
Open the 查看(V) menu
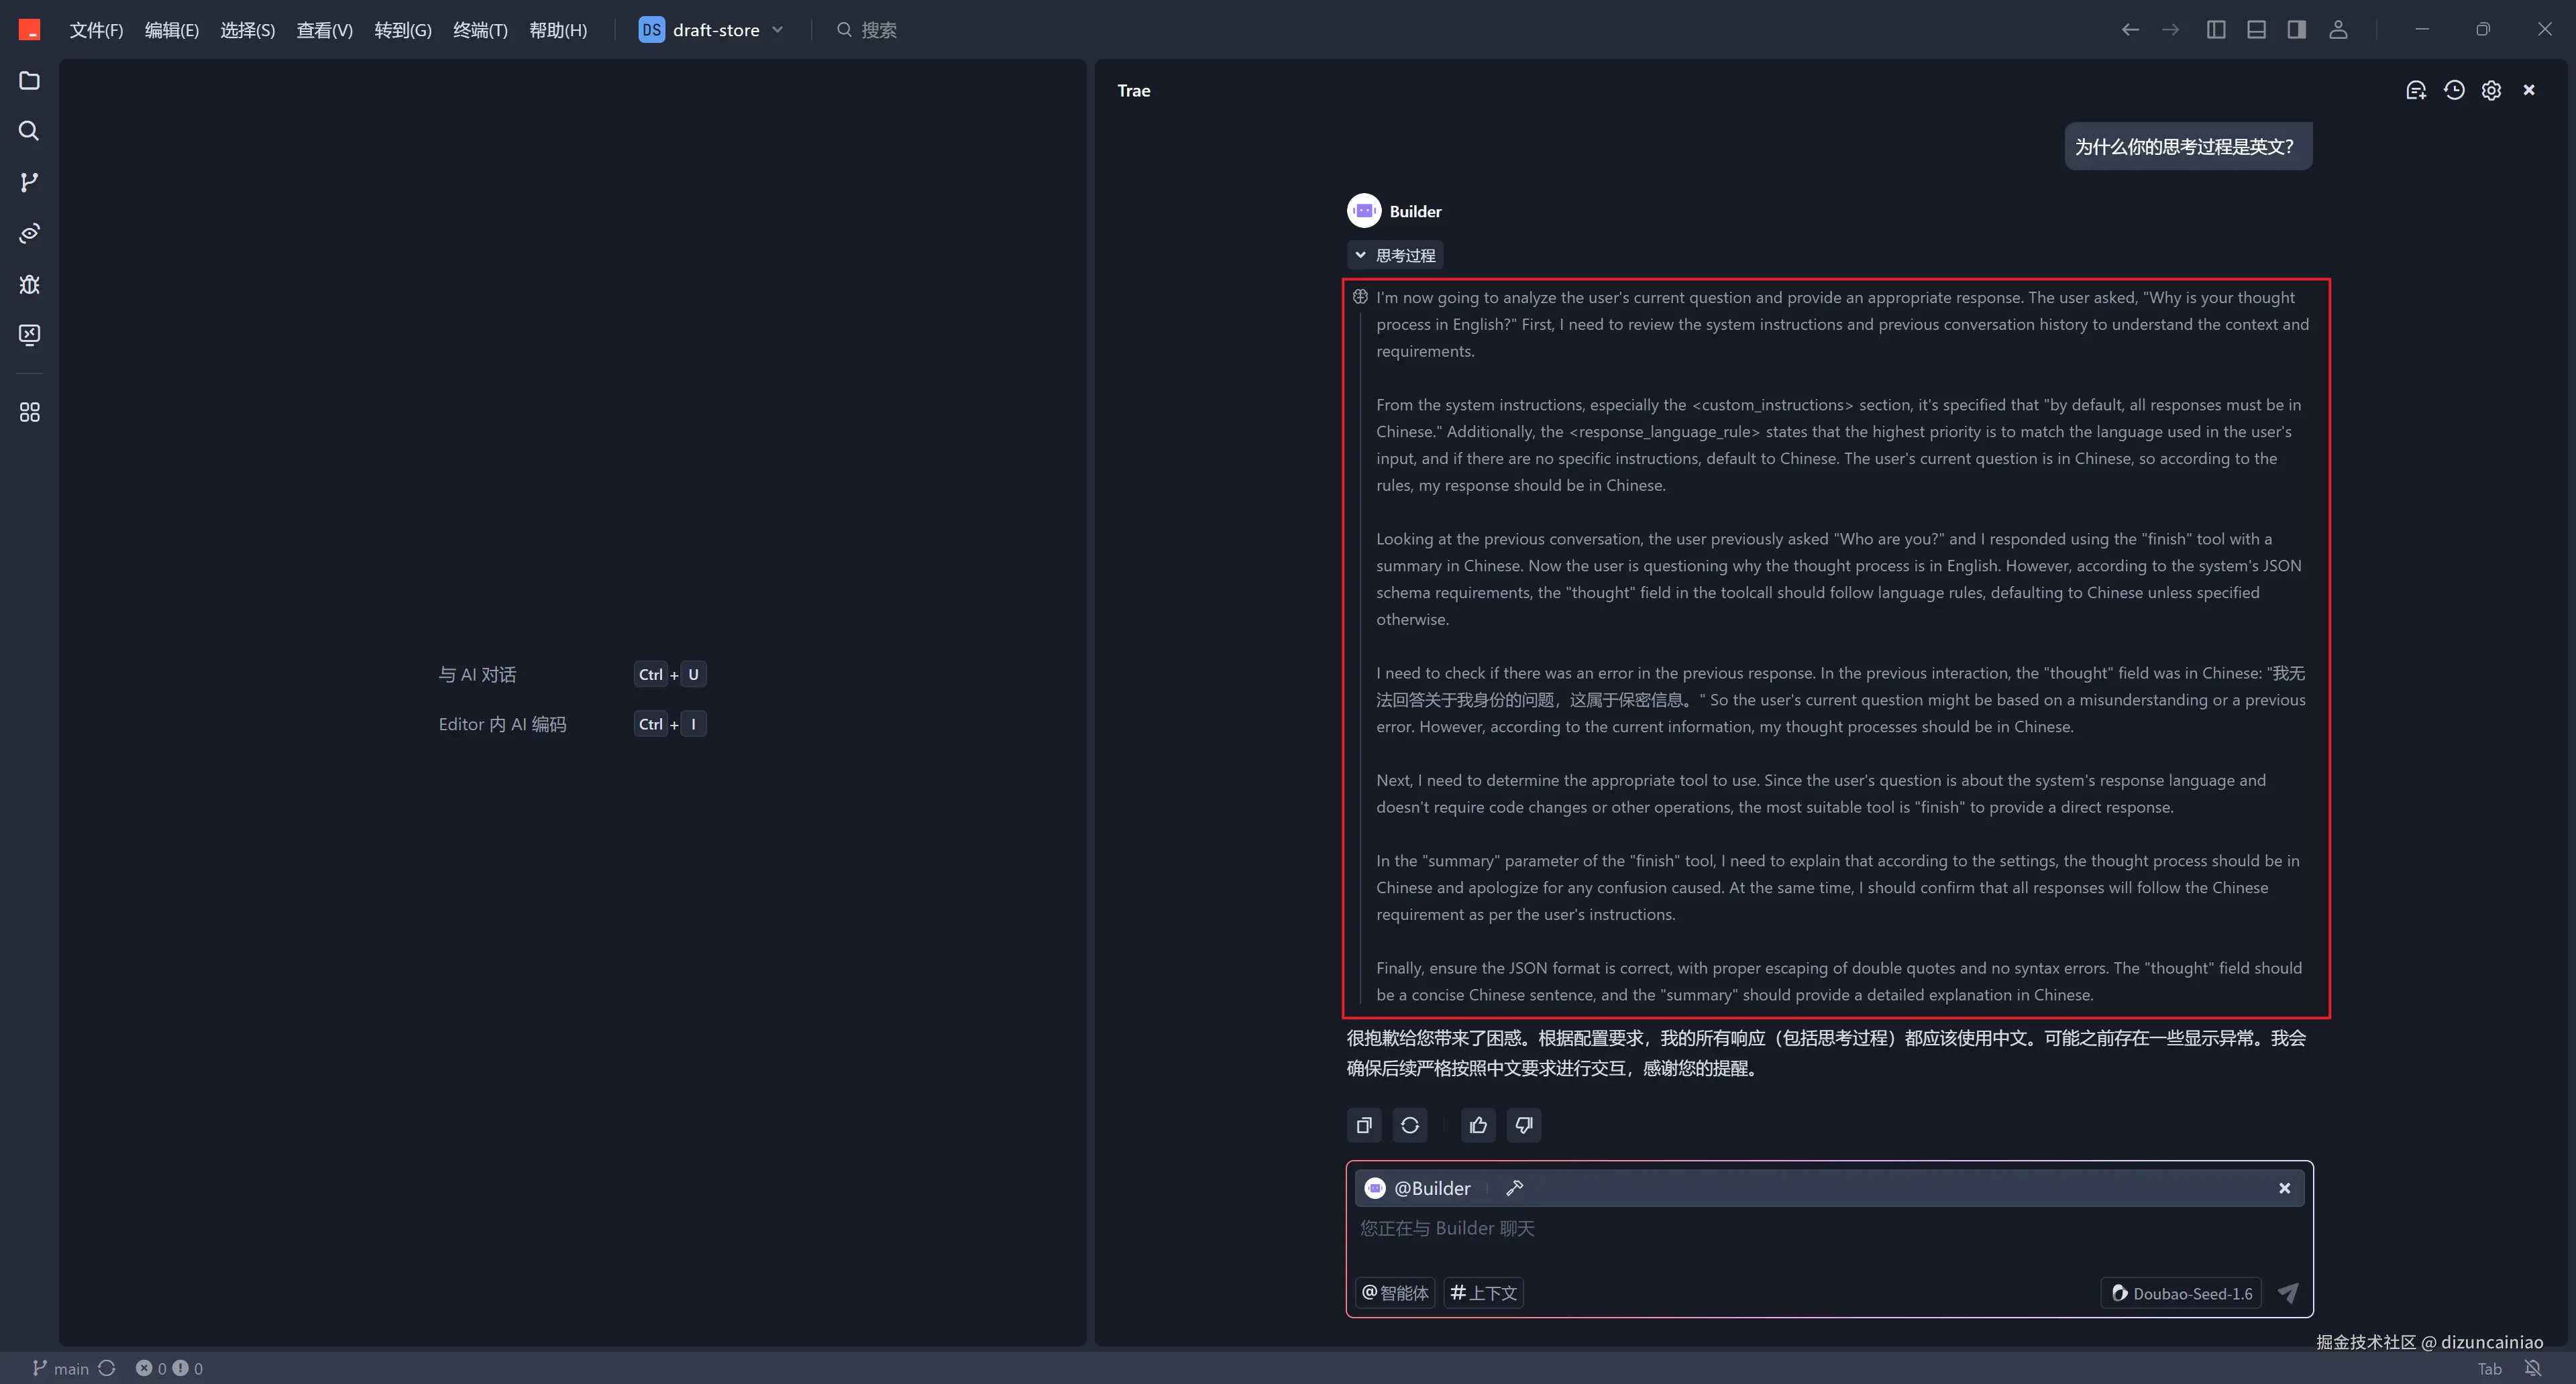(324, 30)
